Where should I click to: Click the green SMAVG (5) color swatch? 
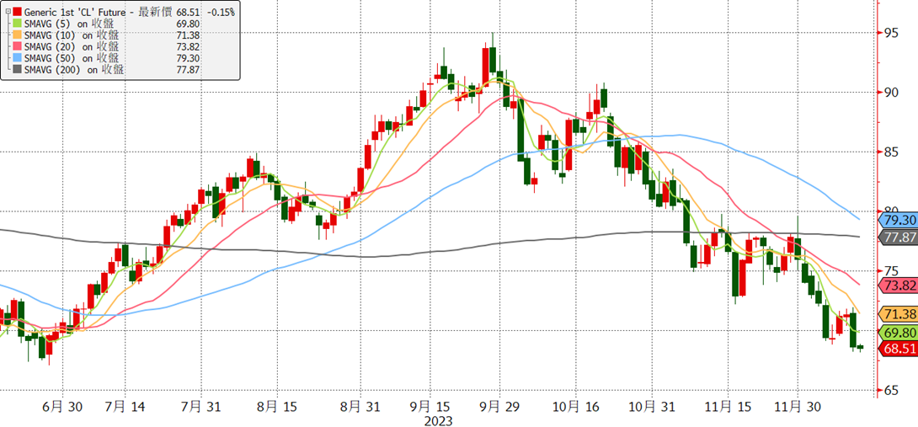[x=16, y=24]
